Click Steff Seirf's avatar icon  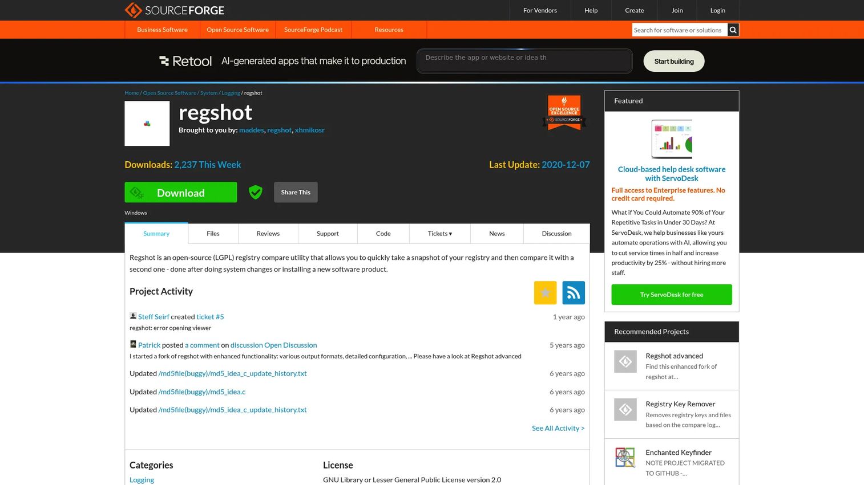point(133,316)
